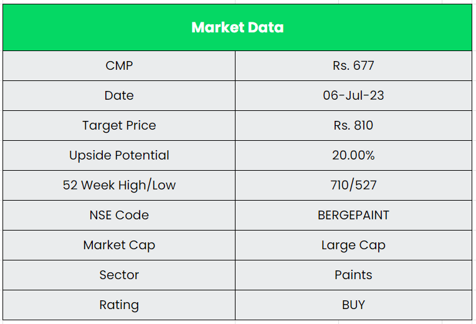Click the 06-Jul-23 date value
This screenshot has width=476, height=324.
click(x=353, y=95)
